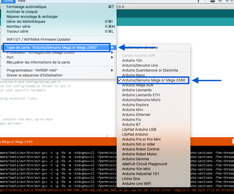Choose Arduino BT board
This screenshot has width=234, height=194.
tap(154, 124)
